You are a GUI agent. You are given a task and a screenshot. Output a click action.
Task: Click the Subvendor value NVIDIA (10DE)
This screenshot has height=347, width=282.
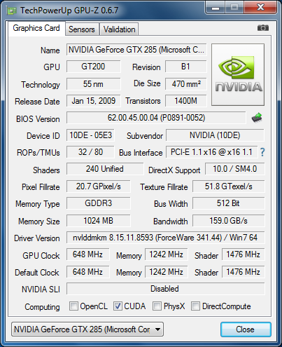coord(215,135)
